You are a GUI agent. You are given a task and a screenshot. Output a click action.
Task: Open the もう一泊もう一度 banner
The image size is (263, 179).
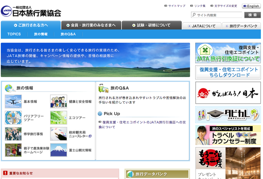tap(228, 163)
